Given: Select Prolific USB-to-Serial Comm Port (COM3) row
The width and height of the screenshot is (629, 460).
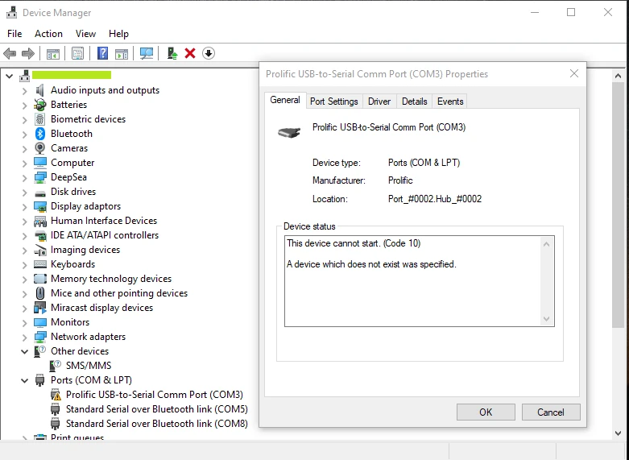Looking at the screenshot, I should 155,395.
